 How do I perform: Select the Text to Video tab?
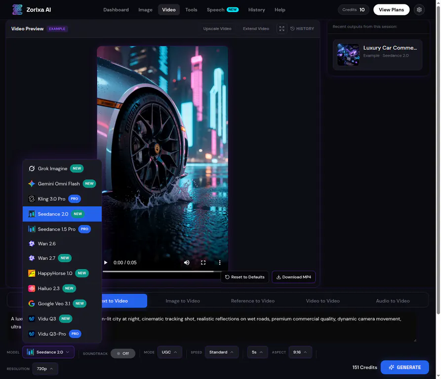[x=124, y=301]
